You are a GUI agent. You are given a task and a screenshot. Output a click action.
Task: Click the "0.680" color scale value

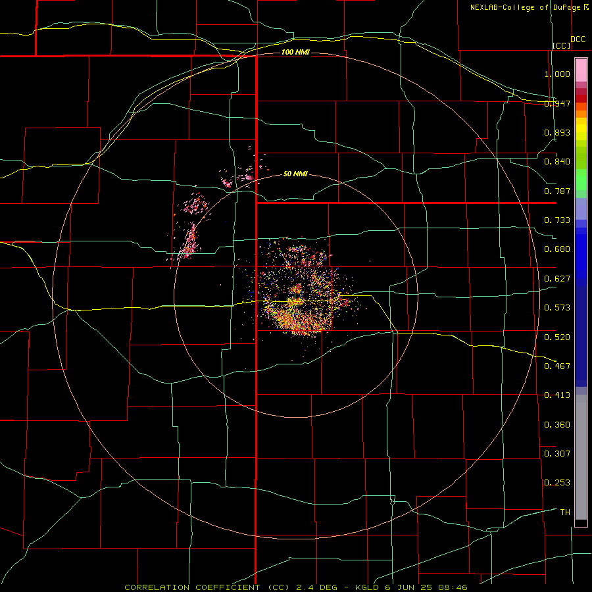pyautogui.click(x=557, y=249)
